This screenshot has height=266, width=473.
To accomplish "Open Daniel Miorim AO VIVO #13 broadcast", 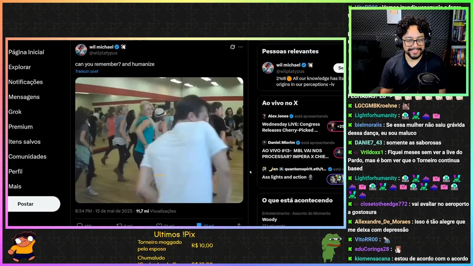I will 295,153.
